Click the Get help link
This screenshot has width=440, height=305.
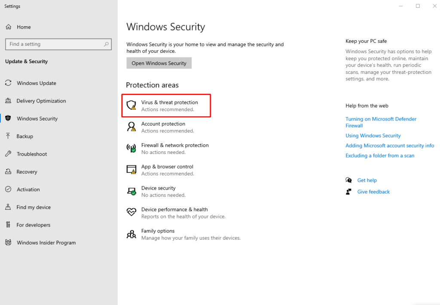367,180
